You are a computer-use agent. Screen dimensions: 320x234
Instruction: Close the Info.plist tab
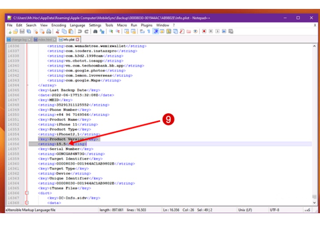click(77, 40)
